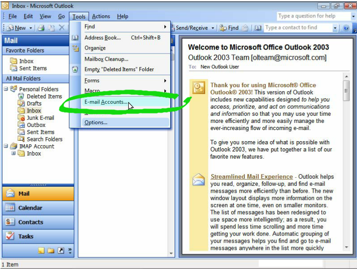Select the IMAP Account folder
Screen dimensions: 357x269
[x=37, y=147]
